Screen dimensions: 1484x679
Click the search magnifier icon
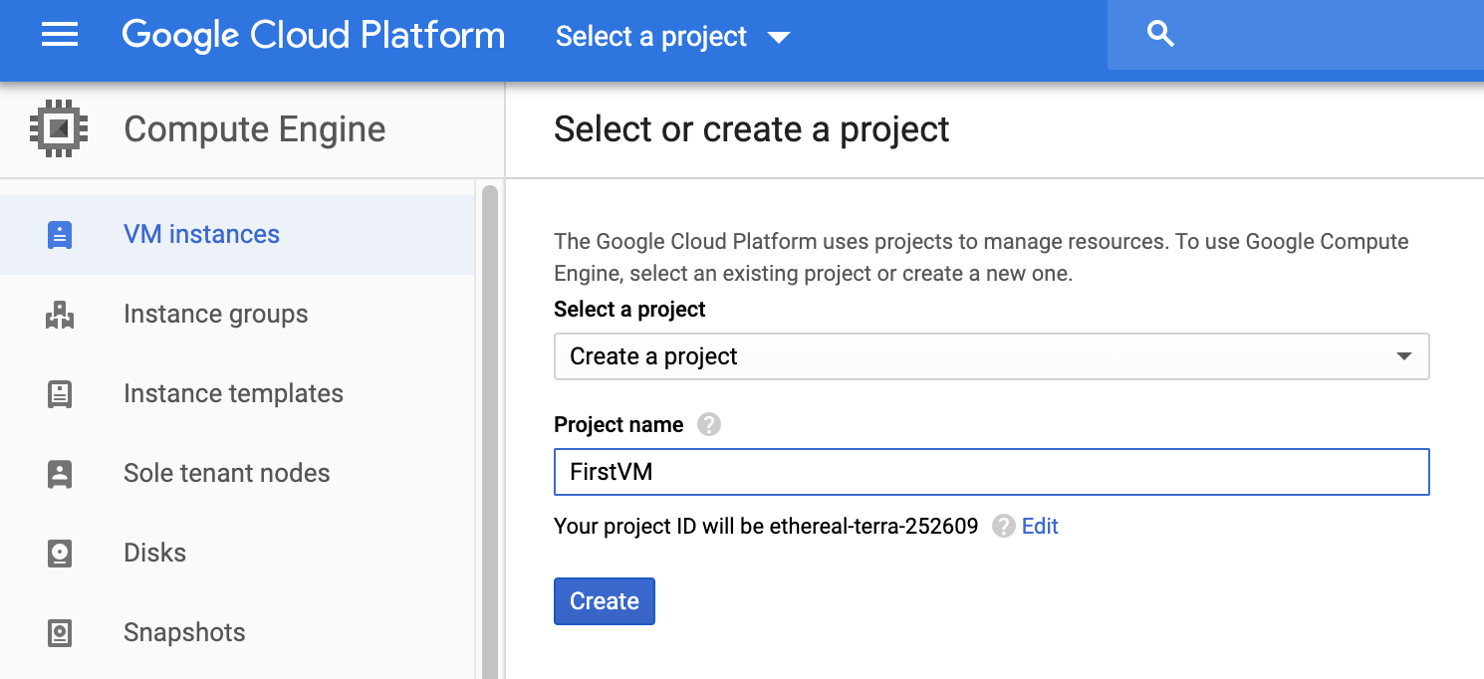point(1160,36)
